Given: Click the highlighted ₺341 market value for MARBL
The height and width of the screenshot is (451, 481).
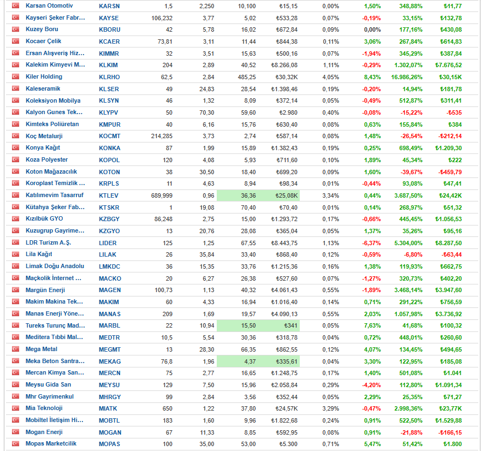Looking at the screenshot, I should click(290, 325).
